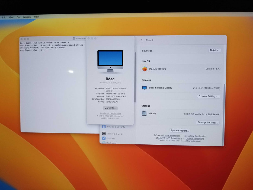The image size is (253, 190).
Task: Click More Info in About This Mac
Action: [110, 108]
